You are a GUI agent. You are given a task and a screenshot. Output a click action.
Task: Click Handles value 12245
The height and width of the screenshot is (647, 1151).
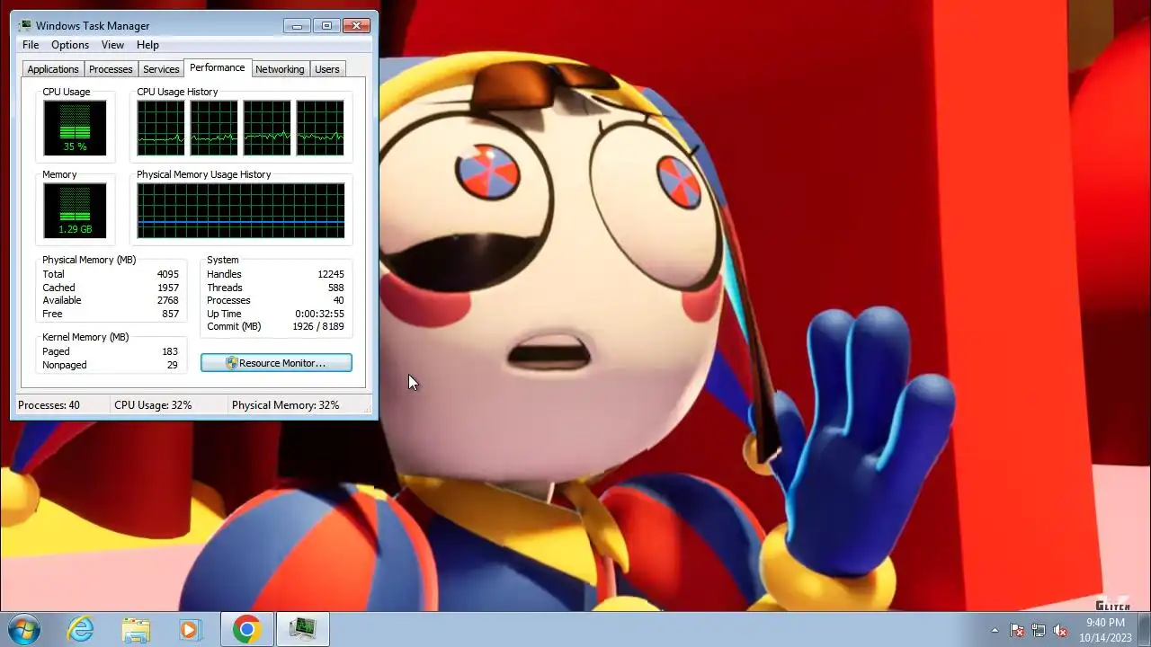click(x=331, y=274)
